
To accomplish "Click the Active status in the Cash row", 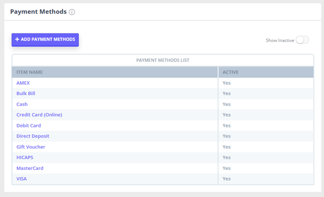I will tap(226, 104).
